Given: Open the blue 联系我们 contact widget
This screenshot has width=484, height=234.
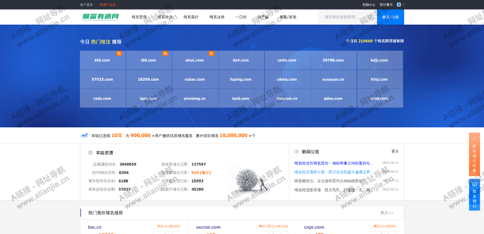Looking at the screenshot, I should [x=474, y=194].
